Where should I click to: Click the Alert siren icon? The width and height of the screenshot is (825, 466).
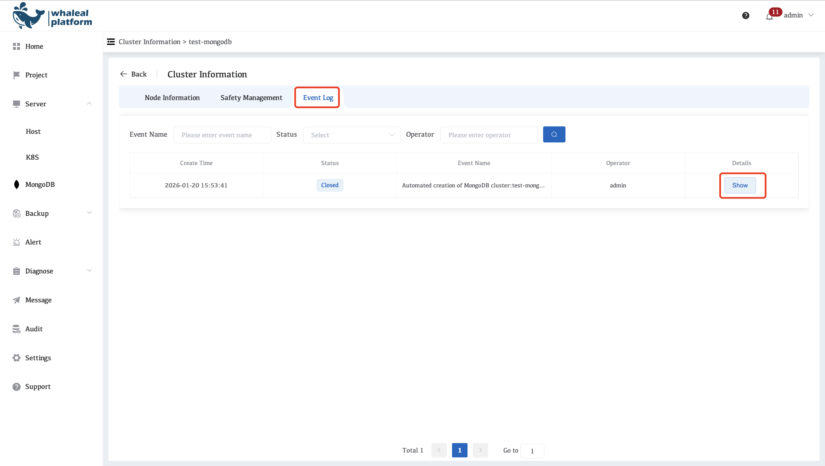(x=17, y=242)
